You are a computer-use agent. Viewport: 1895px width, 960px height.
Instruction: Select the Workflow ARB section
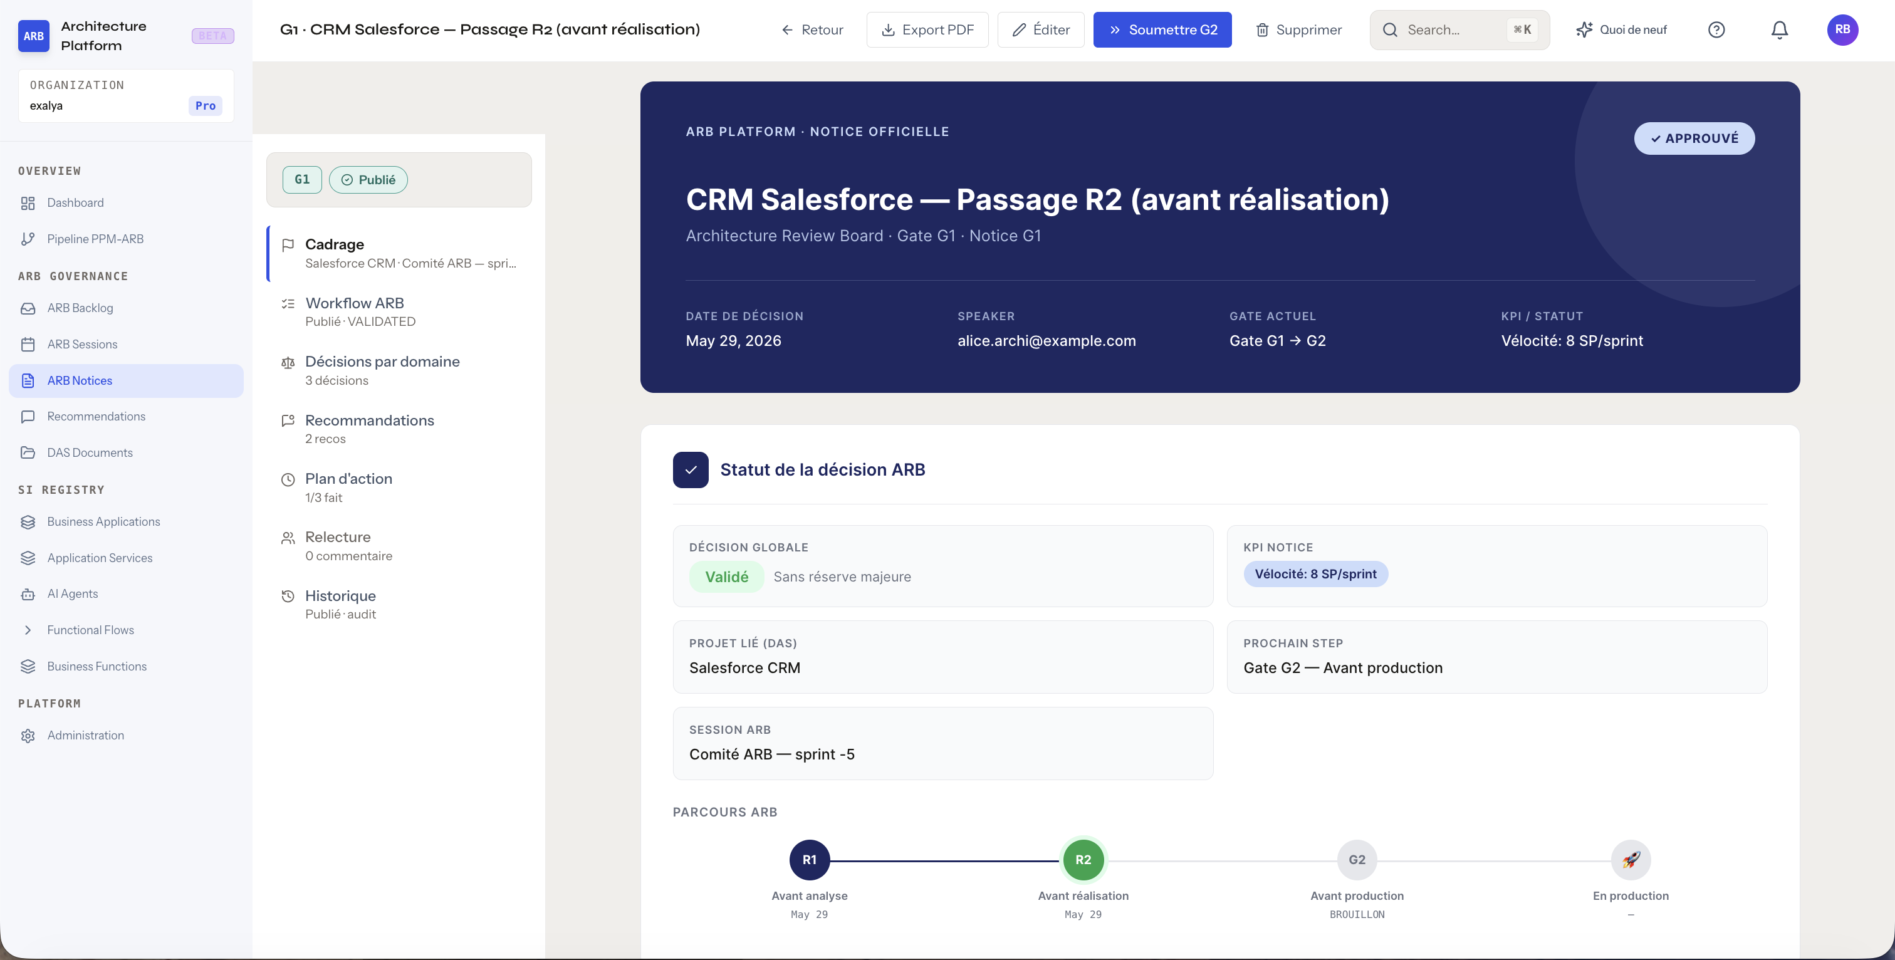[399, 312]
